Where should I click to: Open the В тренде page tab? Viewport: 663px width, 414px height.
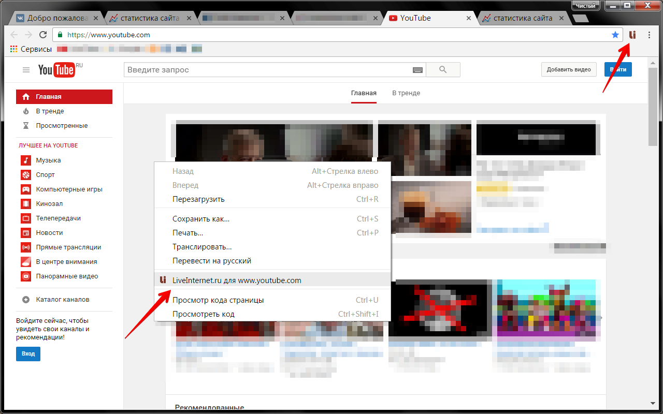click(406, 93)
